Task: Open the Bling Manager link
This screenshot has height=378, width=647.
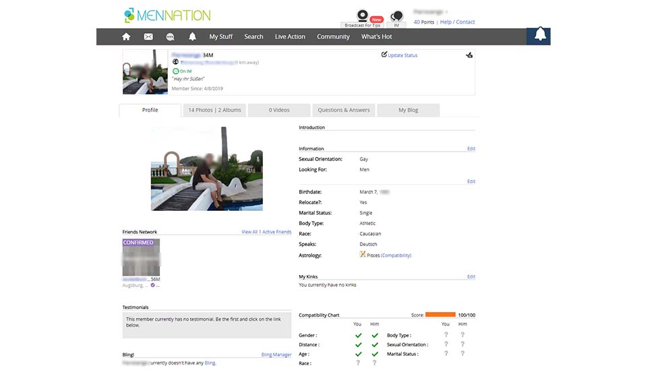Action: click(x=276, y=354)
